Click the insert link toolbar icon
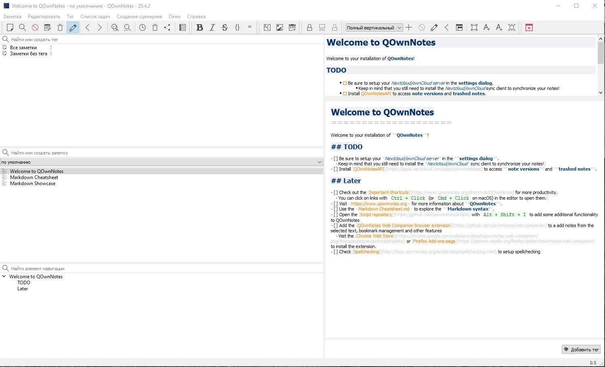The height and width of the screenshot is (367, 605). 267,27
